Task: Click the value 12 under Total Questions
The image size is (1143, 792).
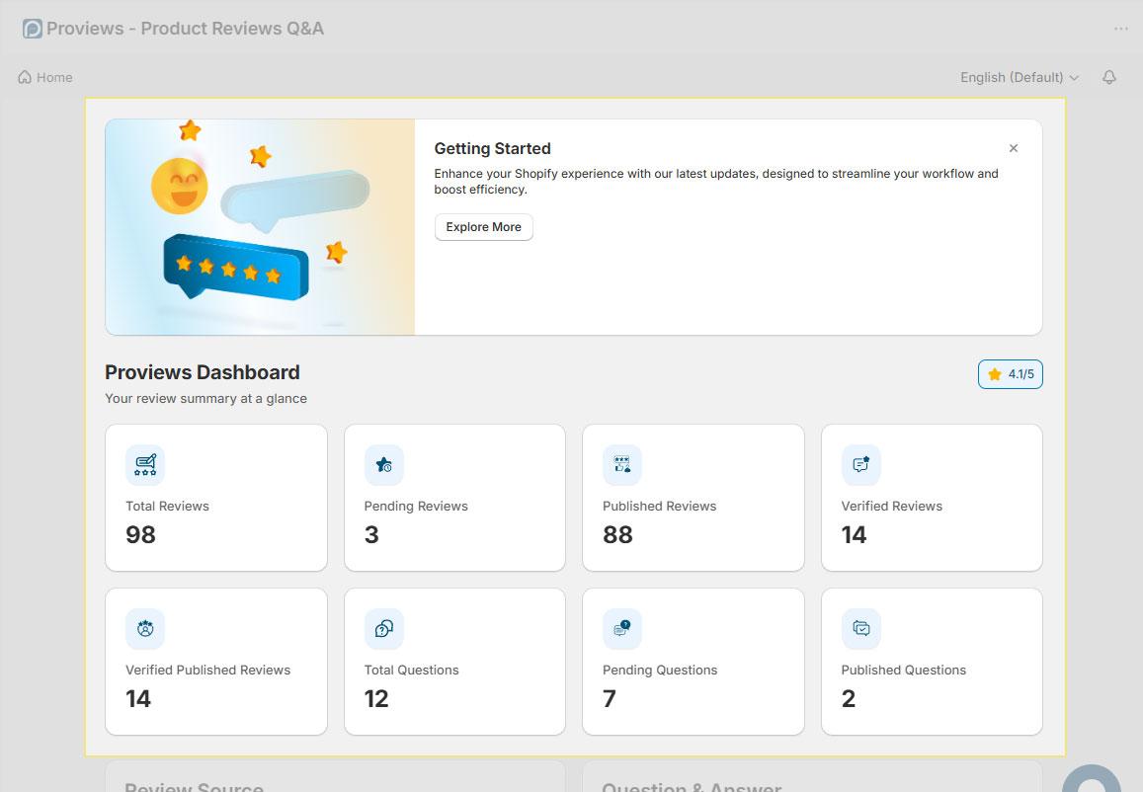Action: (x=376, y=699)
